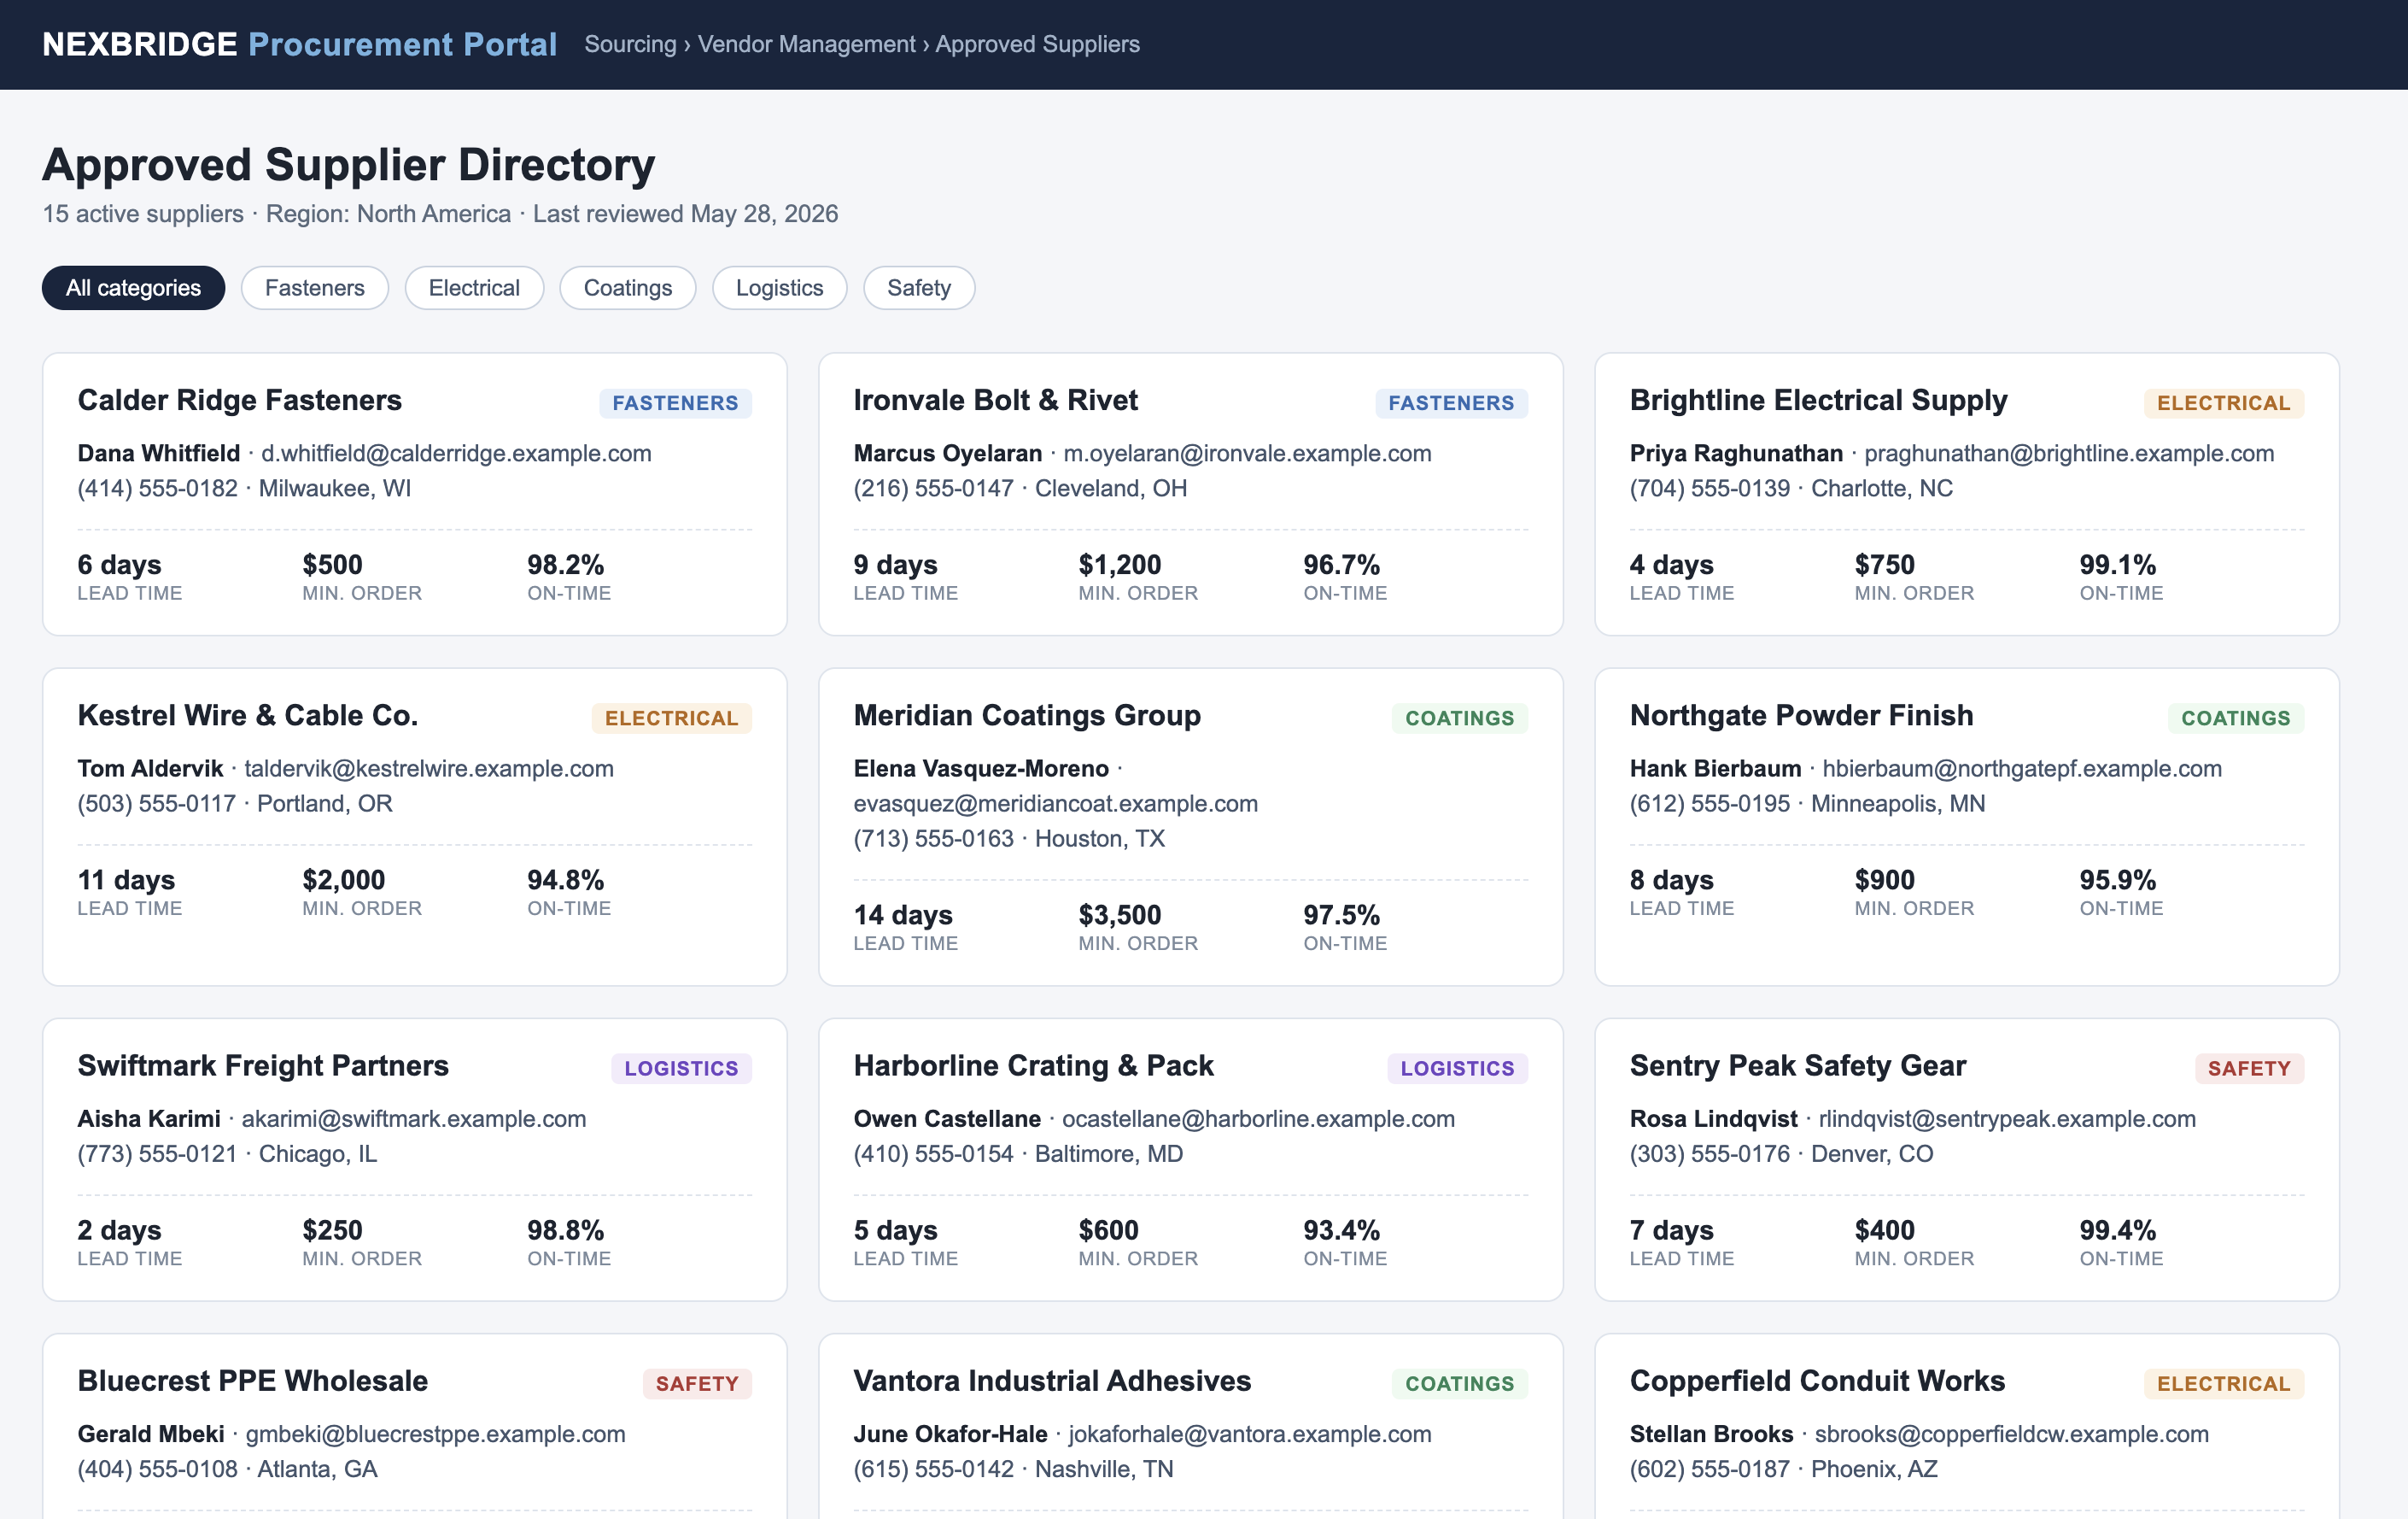
Task: Select contact name Marcus Oyelaran
Action: (x=948, y=454)
